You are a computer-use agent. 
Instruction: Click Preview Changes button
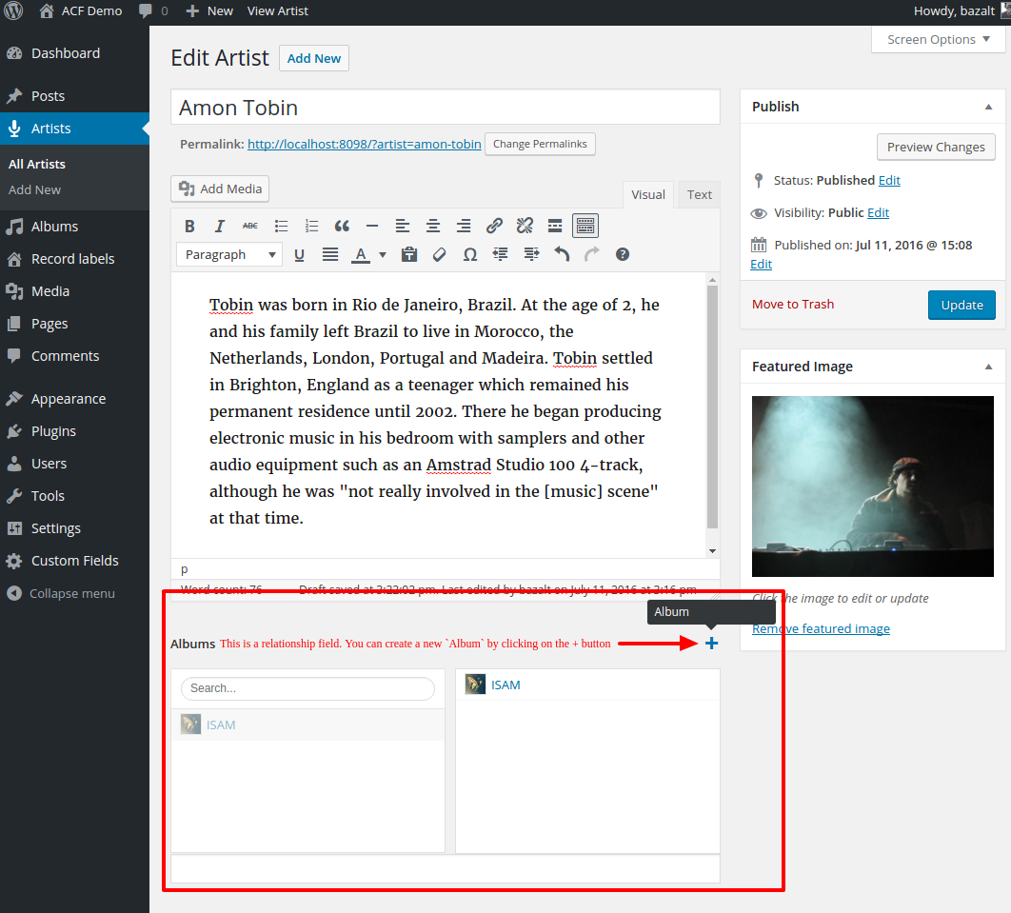click(936, 147)
